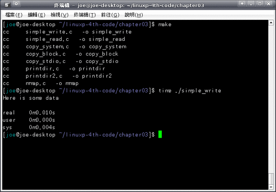
Task: Click 'copy_block.c' in the output
Action: coord(46,54)
